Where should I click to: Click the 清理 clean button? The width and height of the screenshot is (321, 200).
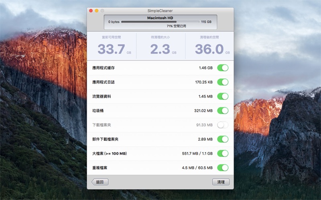[221, 182]
